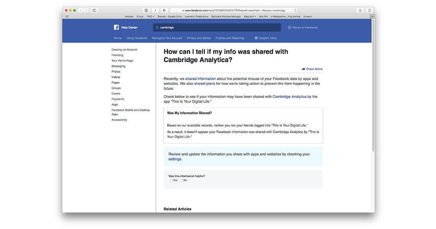This screenshot has height=229, width=436.
Task: Open Payments in the sidebar
Action: click(x=118, y=99)
